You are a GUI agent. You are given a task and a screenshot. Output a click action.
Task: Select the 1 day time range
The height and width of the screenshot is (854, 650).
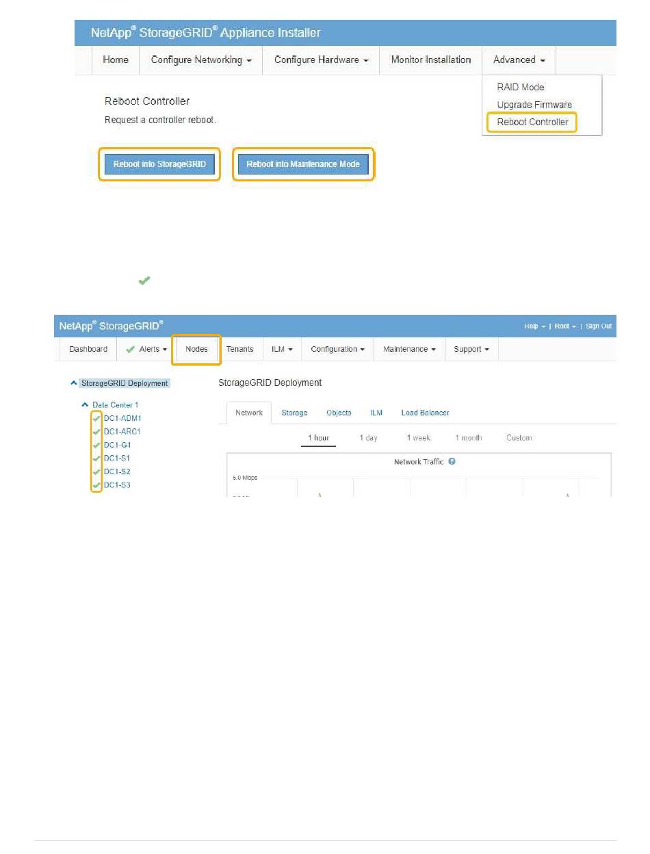(x=369, y=438)
